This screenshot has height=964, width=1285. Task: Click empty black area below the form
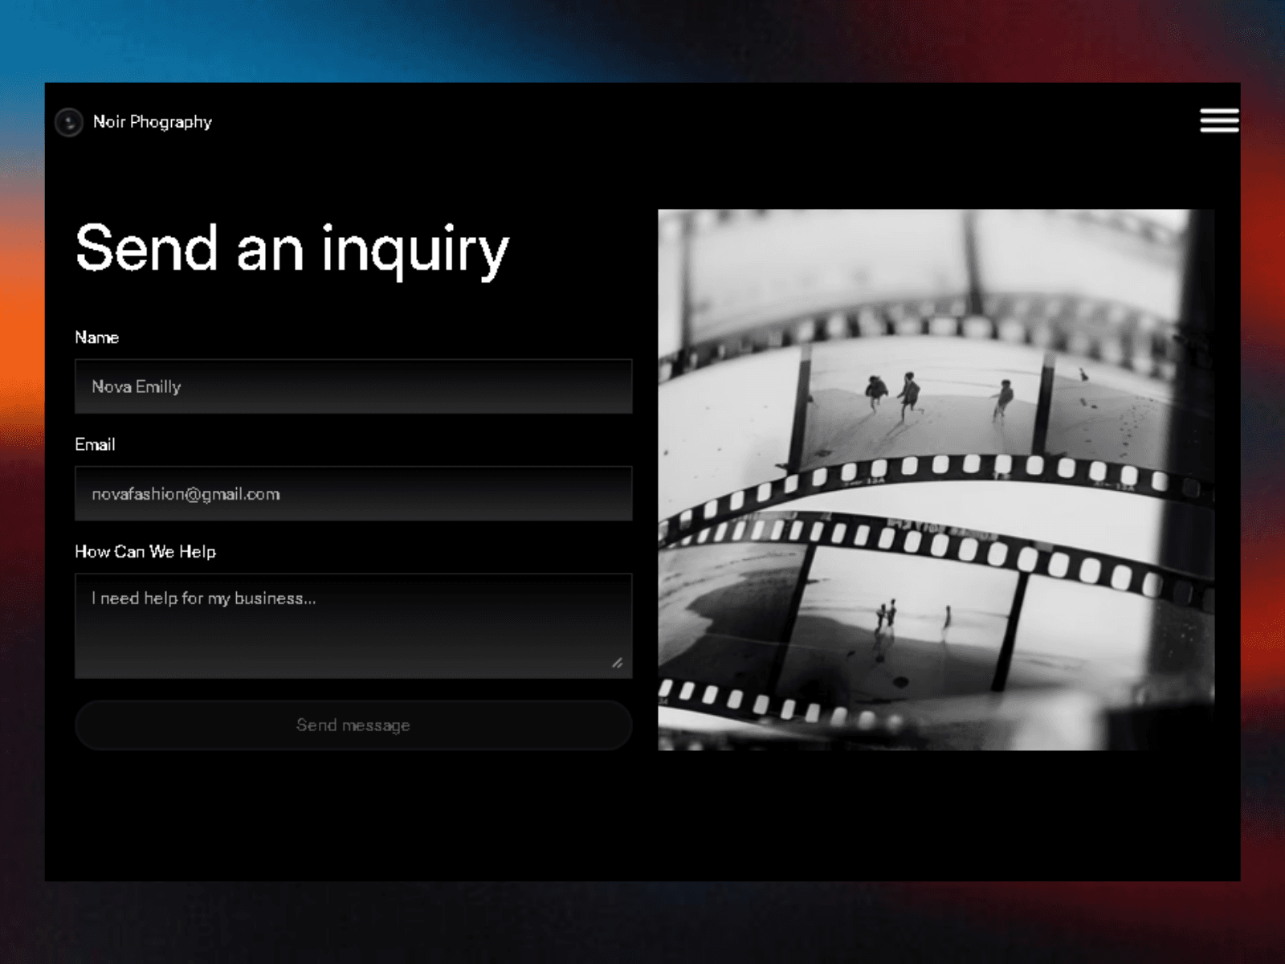[353, 815]
